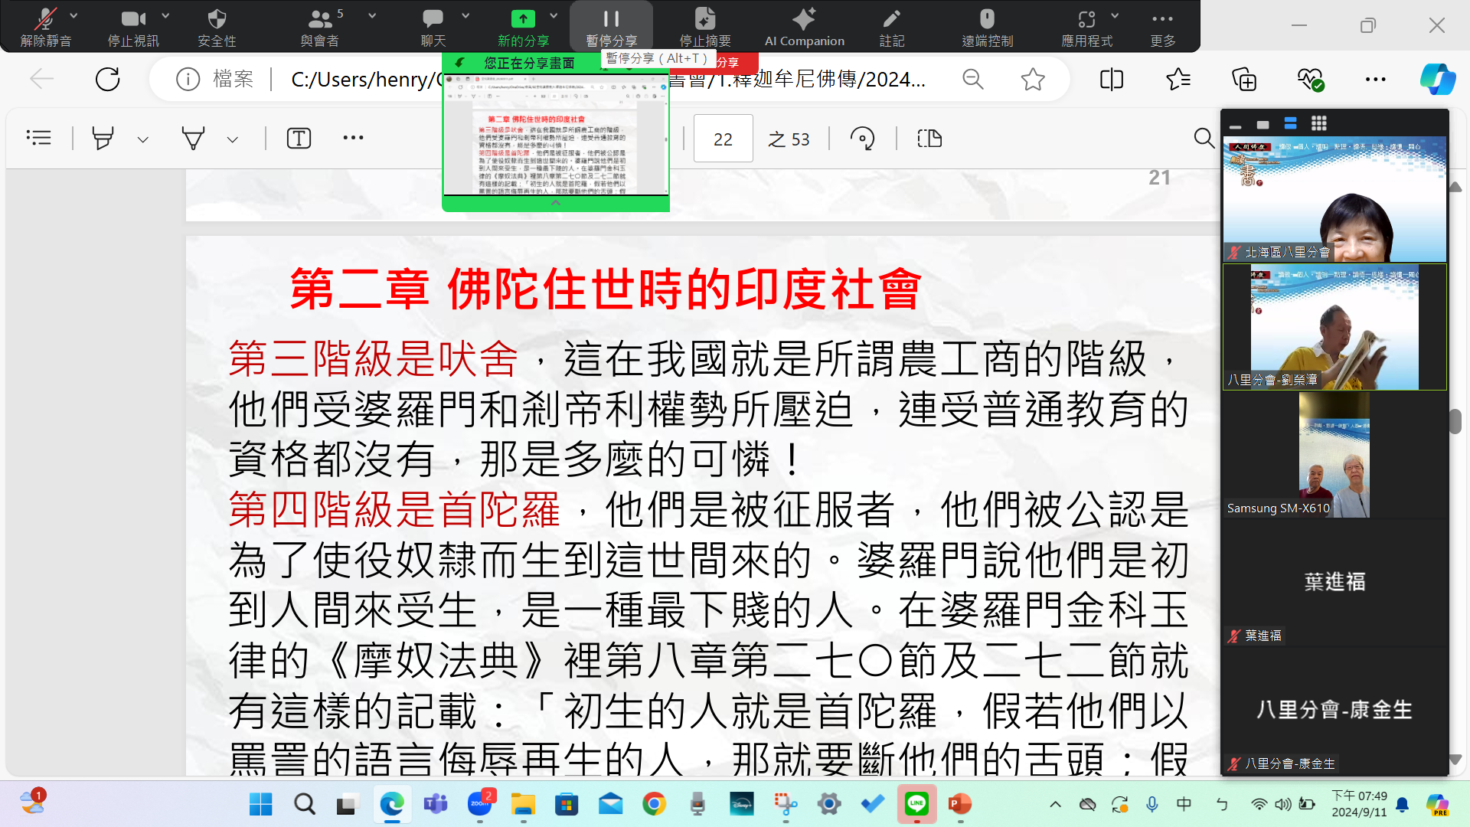1470x827 pixels.
Task: Expand audio options arrow beside 解除靜音
Action: [73, 15]
